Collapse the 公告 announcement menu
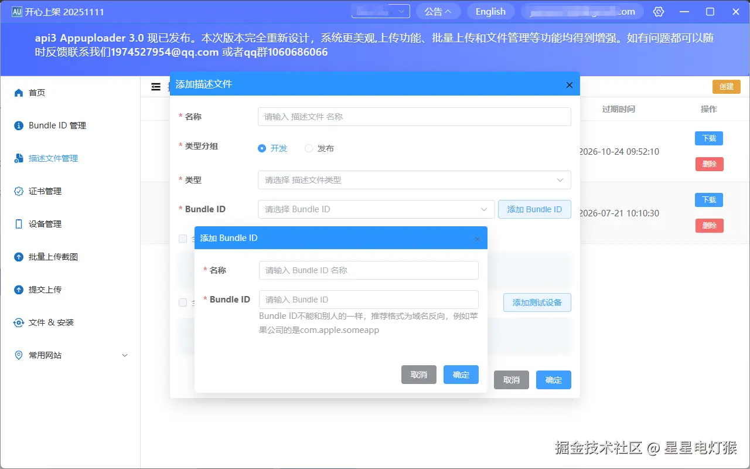The height and width of the screenshot is (469, 750). [438, 11]
